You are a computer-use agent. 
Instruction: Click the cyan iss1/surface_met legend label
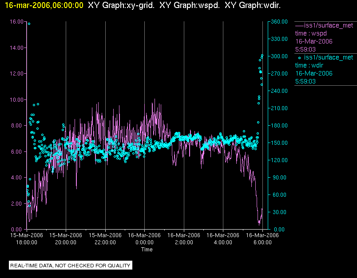click(328, 57)
